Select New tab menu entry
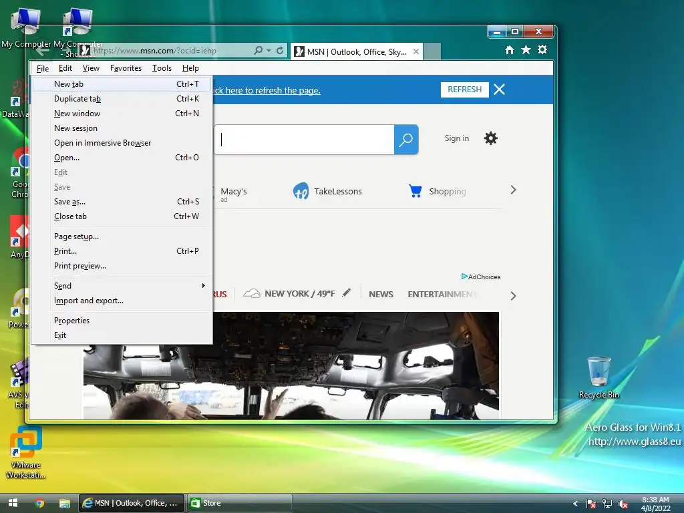Viewport: 684px width, 513px height. [122, 84]
